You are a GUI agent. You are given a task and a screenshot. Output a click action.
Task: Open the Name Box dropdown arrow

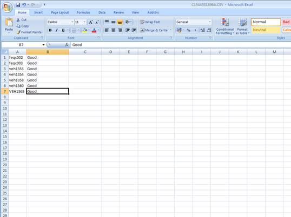point(43,45)
